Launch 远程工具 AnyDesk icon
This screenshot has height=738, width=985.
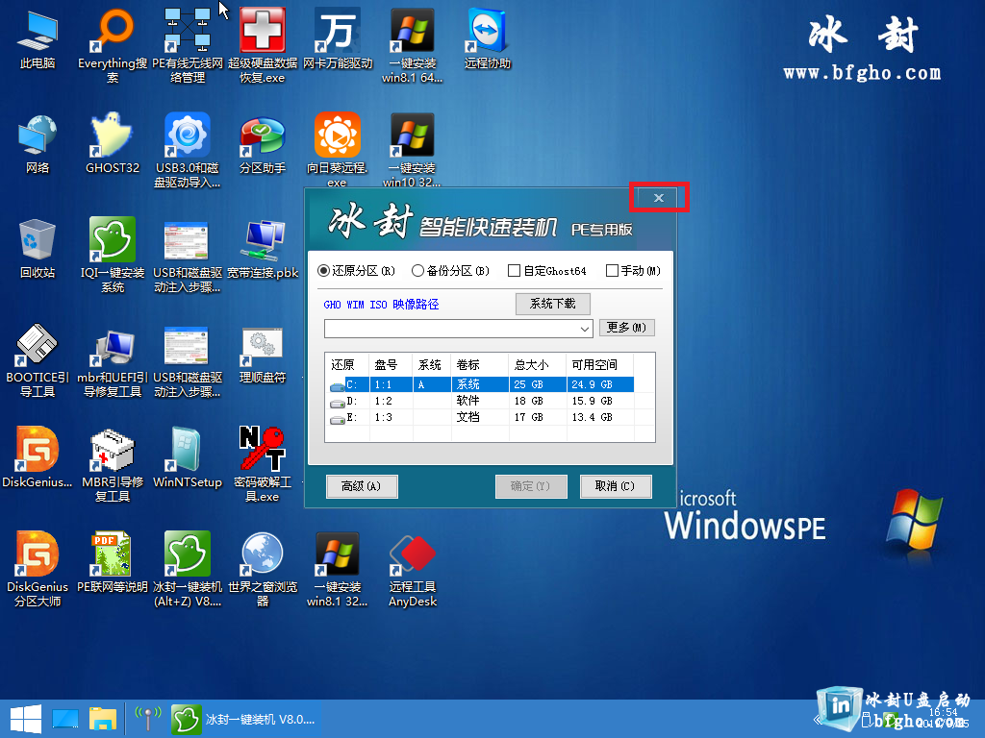pos(412,569)
